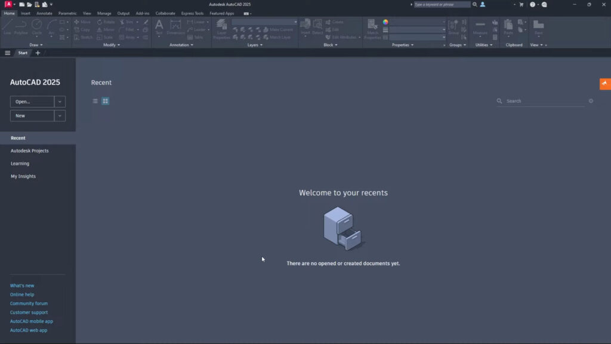Open the Parametric ribbon tab
This screenshot has height=344, width=611.
[x=67, y=13]
